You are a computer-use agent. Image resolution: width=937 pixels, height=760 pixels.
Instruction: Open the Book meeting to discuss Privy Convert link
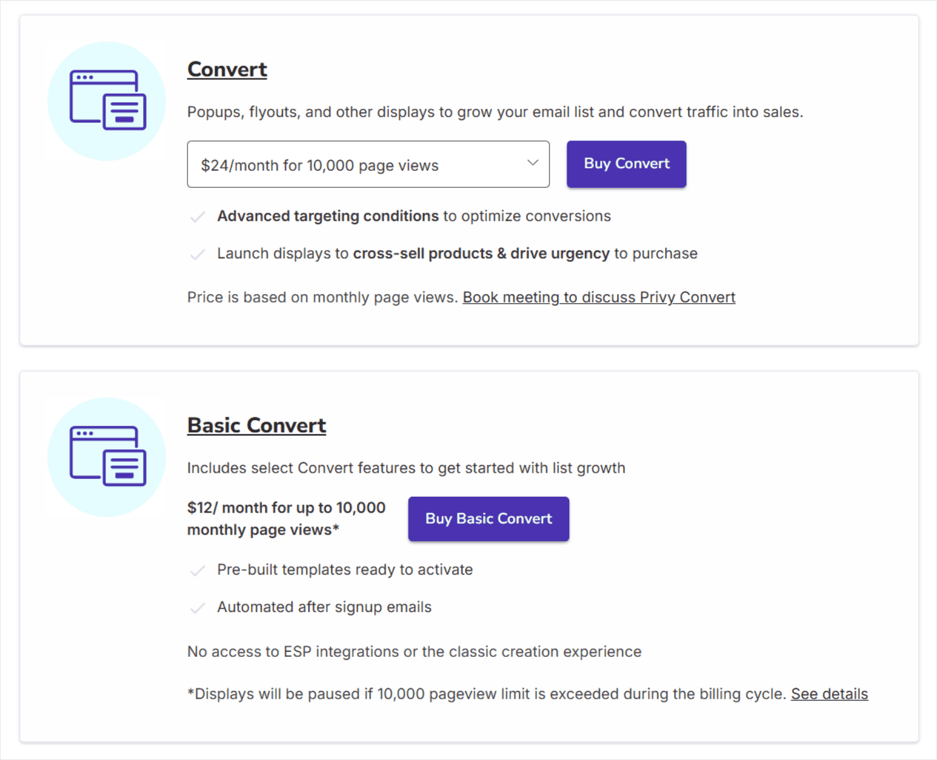(x=599, y=297)
